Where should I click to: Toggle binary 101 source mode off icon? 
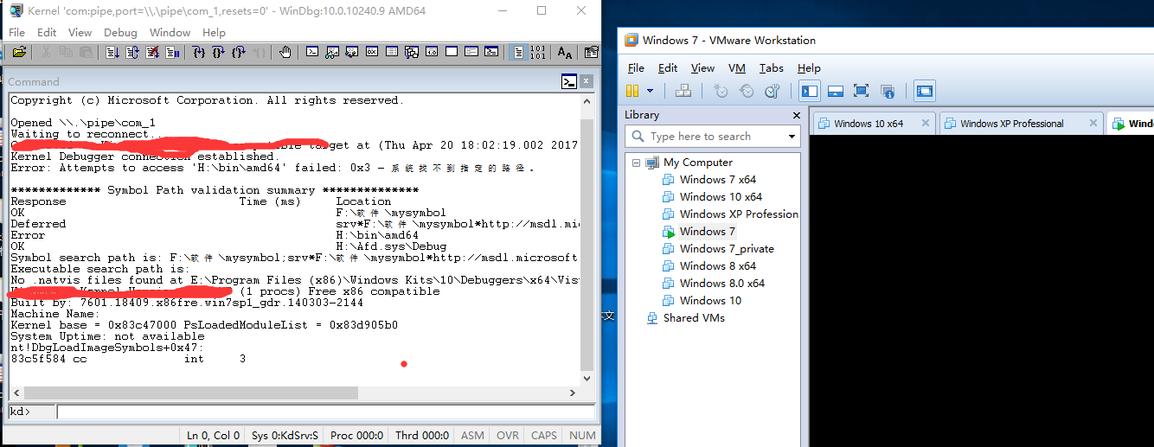click(539, 52)
